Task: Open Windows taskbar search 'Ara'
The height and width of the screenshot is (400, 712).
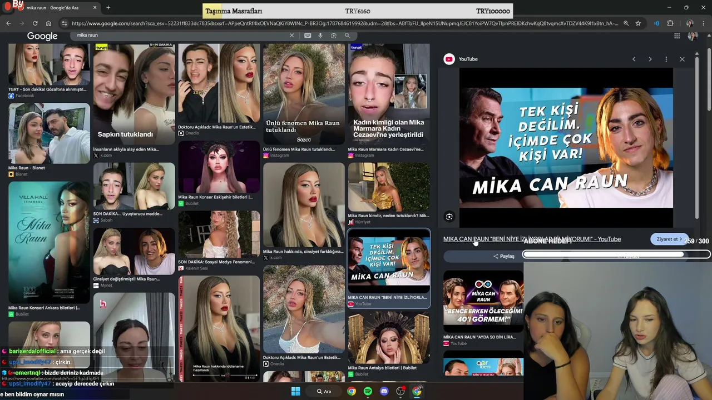Action: [x=324, y=391]
